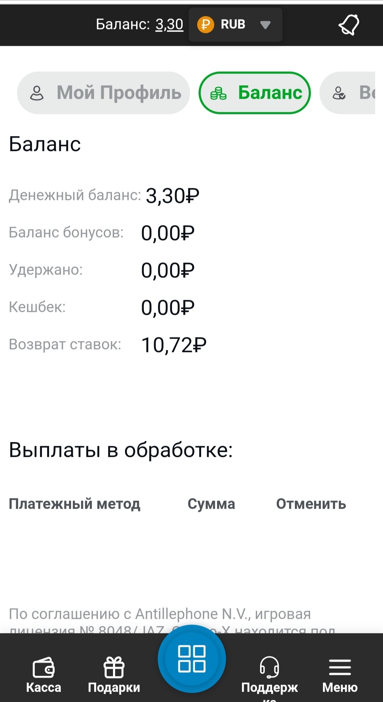Tap the notification bell icon
The width and height of the screenshot is (383, 702).
point(349,25)
